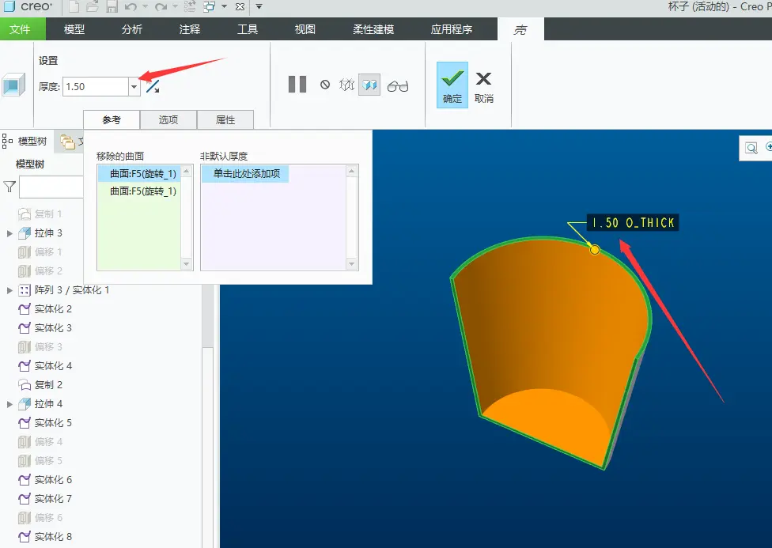Click the flip thickness direction icon
The width and height of the screenshot is (772, 548).
(x=153, y=87)
